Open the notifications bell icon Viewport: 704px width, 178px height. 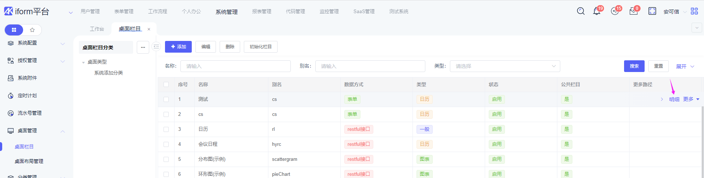(x=597, y=11)
